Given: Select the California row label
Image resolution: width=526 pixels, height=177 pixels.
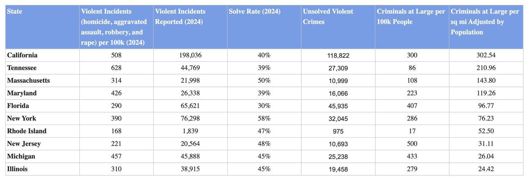Looking at the screenshot, I should coord(22,55).
